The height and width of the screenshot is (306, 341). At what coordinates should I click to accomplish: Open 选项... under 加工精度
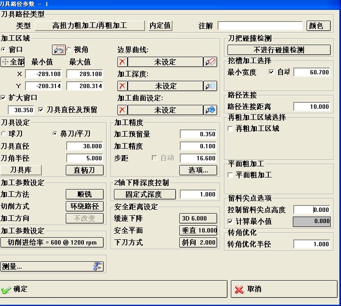pos(198,170)
